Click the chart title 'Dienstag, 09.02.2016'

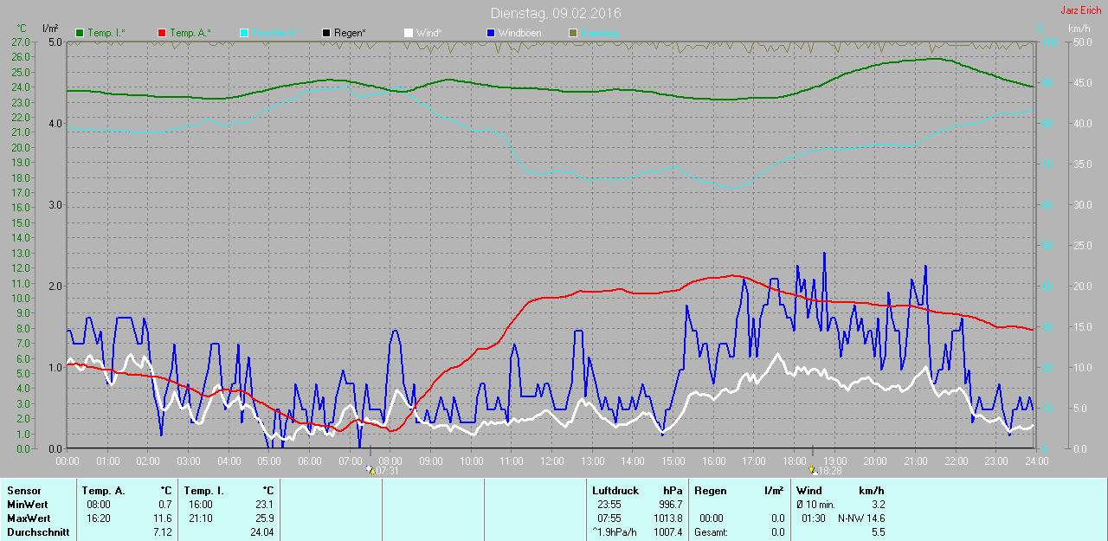click(556, 13)
